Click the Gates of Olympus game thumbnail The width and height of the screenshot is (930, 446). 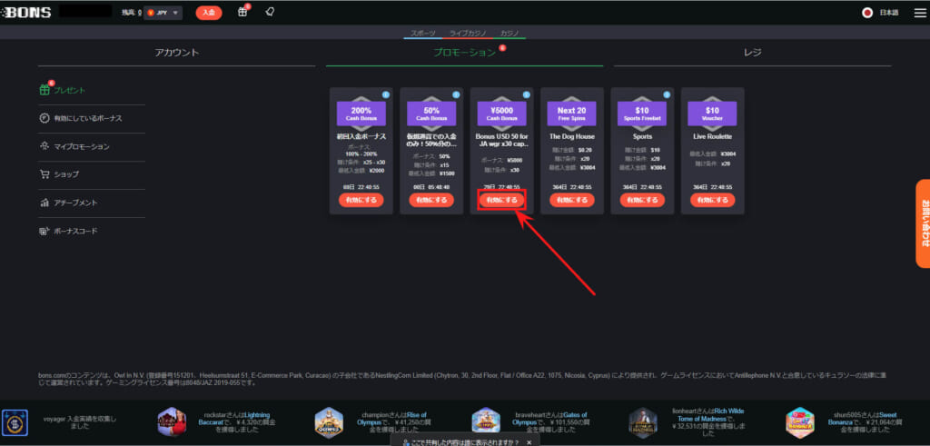(486, 421)
